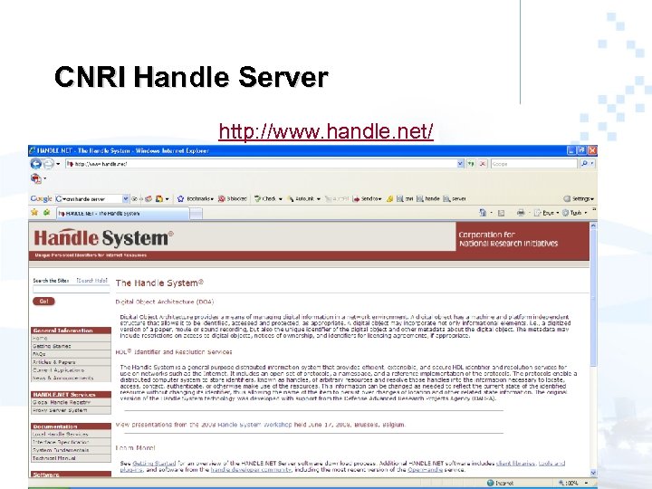The height and width of the screenshot is (489, 652).
Task: Open Current Applications sidebar link
Action: (58, 370)
